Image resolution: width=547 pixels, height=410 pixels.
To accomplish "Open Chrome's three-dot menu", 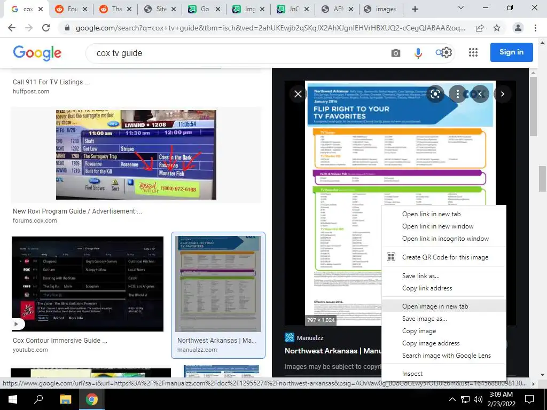I will click(x=535, y=28).
